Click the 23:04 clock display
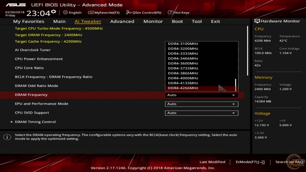This screenshot has width=306, height=172. click(x=38, y=13)
